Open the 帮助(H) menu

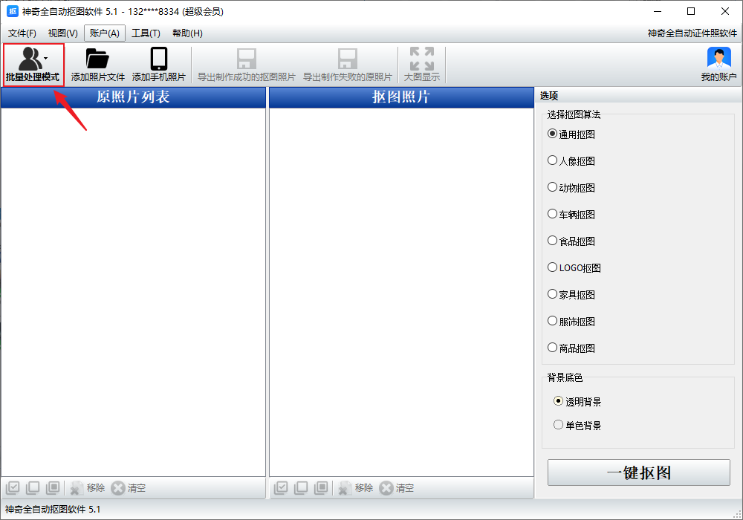[187, 33]
